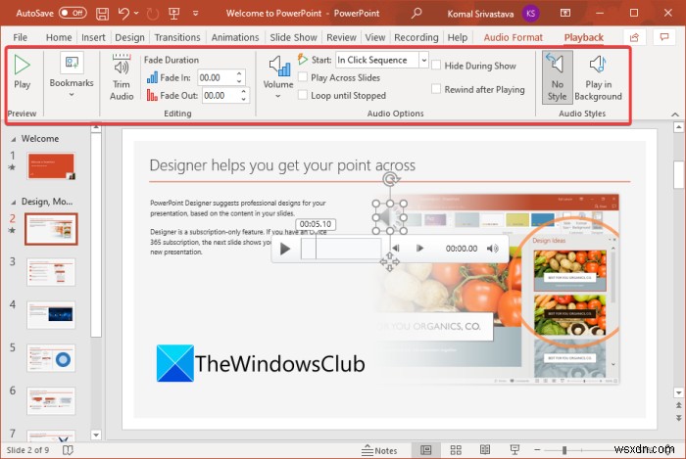This screenshot has width=686, height=459.
Task: Select slide 6 thumbnail
Action: coord(51,401)
